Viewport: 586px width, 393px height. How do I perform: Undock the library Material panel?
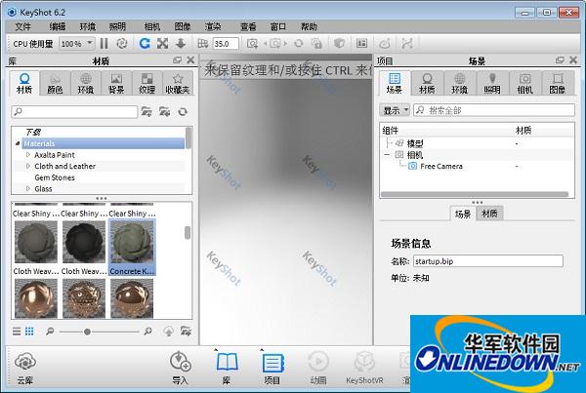tap(177, 59)
